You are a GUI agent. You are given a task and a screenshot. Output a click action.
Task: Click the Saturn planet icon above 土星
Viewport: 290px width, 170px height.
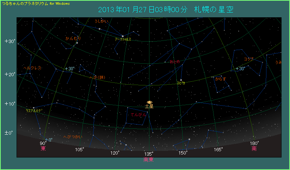(x=149, y=102)
